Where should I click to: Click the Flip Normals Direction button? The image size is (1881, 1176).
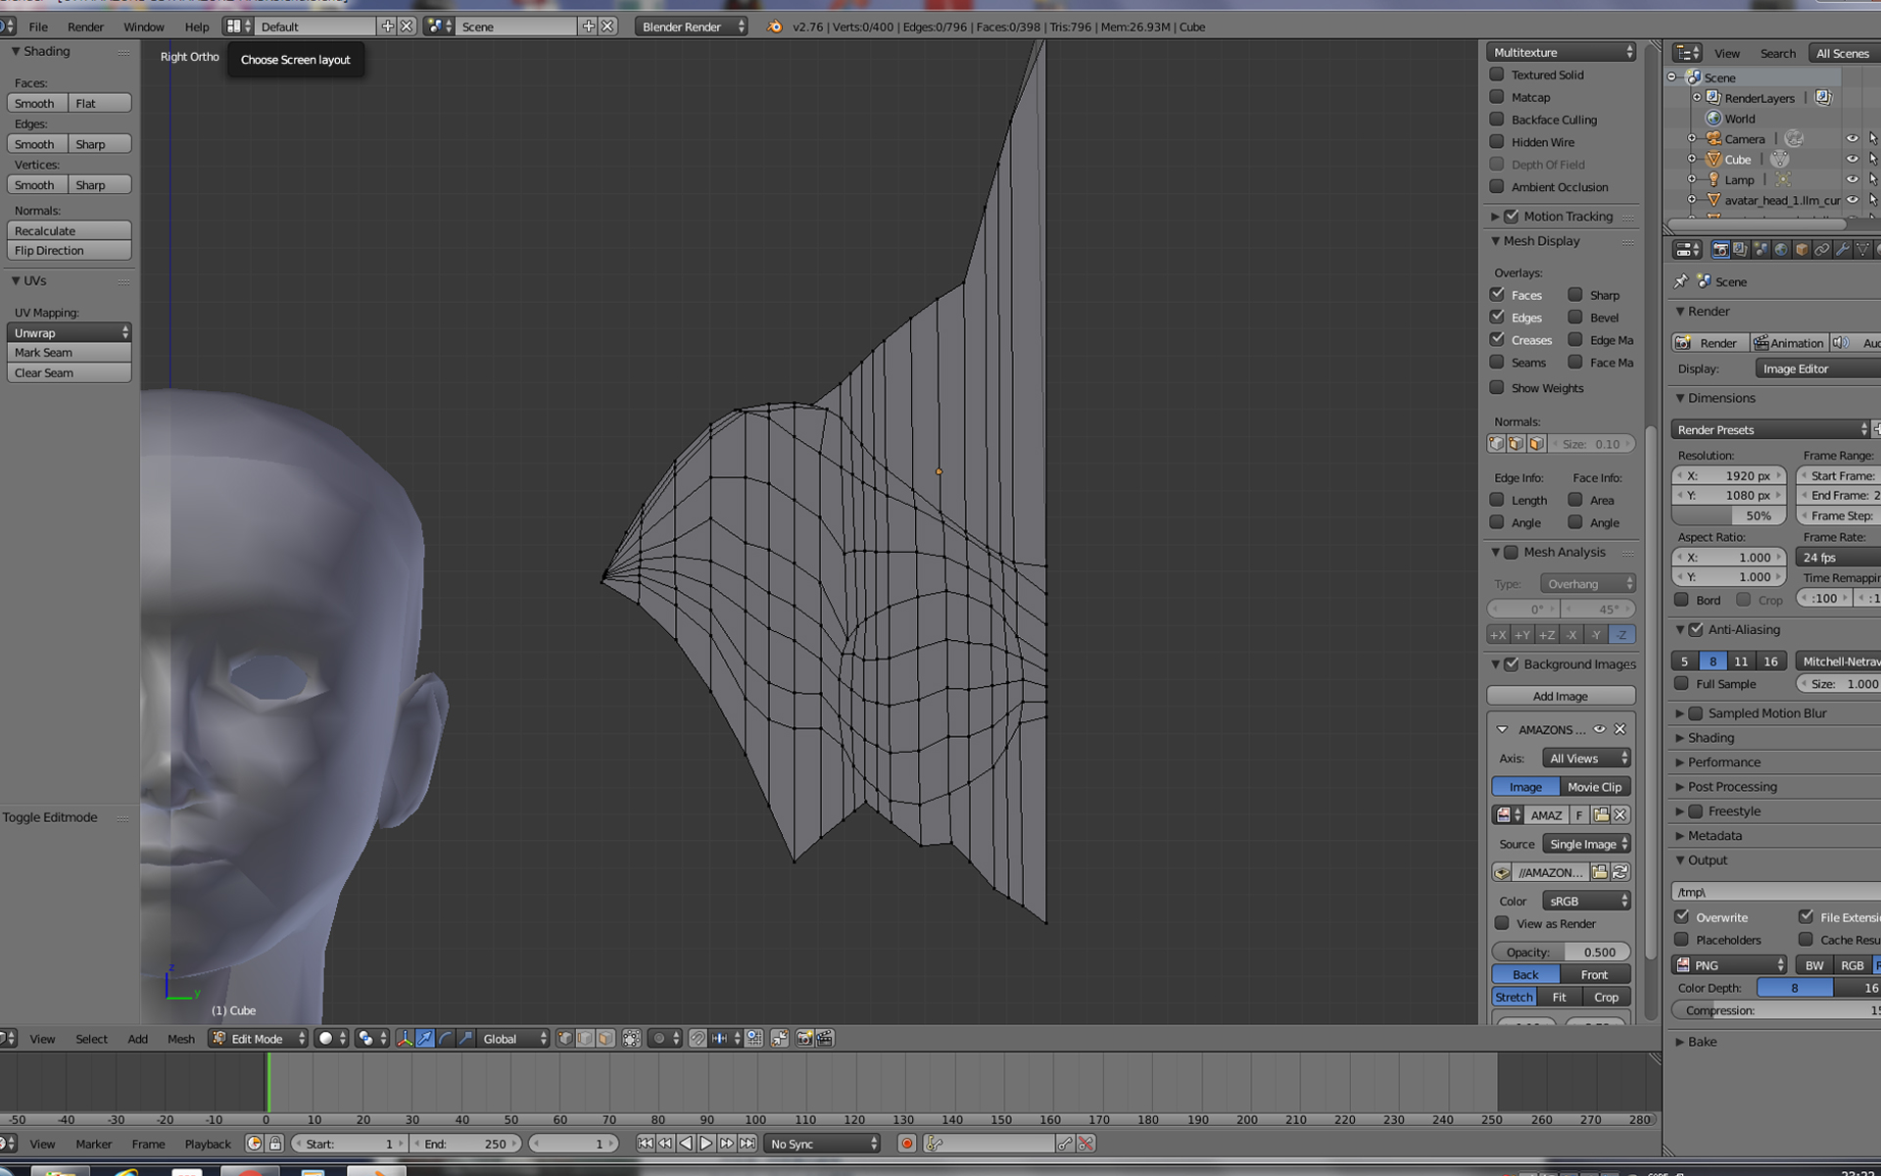tap(69, 249)
